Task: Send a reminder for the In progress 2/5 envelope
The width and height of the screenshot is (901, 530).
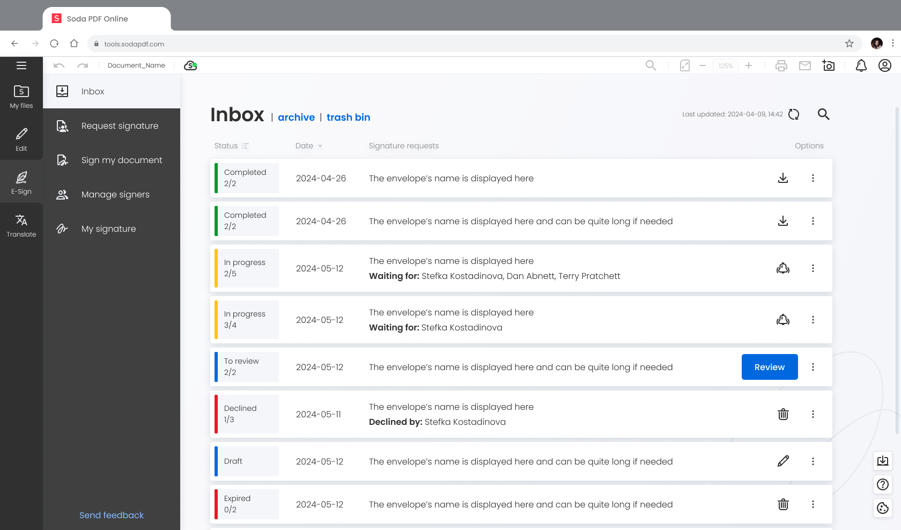Action: [x=782, y=268]
